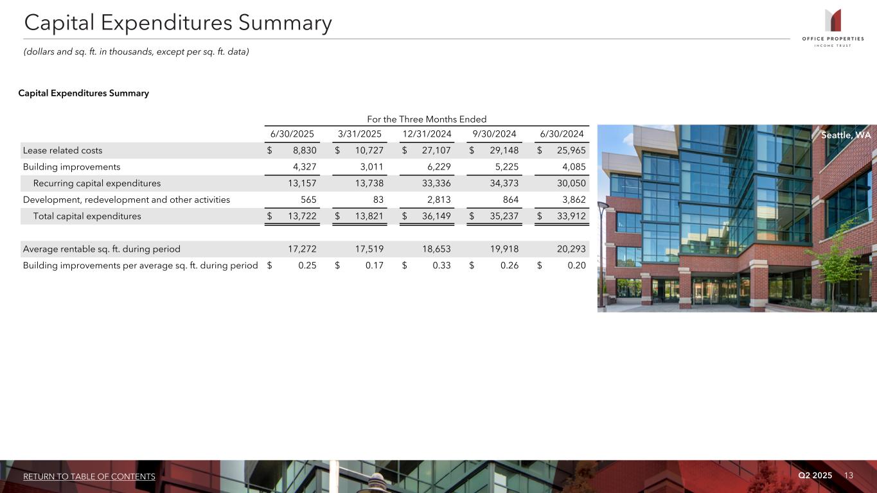The height and width of the screenshot is (493, 877).
Task: Open the Return to Table of Contents link
Action: tap(89, 476)
